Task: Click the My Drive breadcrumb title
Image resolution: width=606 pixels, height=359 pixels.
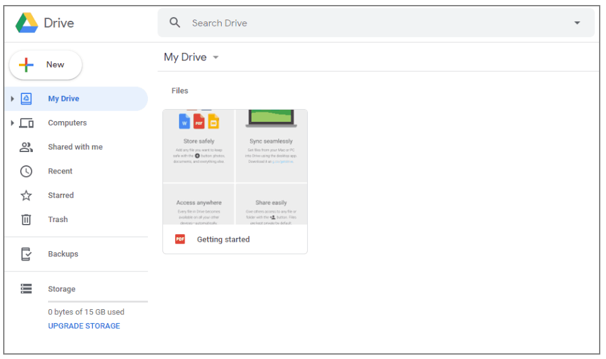Action: (185, 57)
